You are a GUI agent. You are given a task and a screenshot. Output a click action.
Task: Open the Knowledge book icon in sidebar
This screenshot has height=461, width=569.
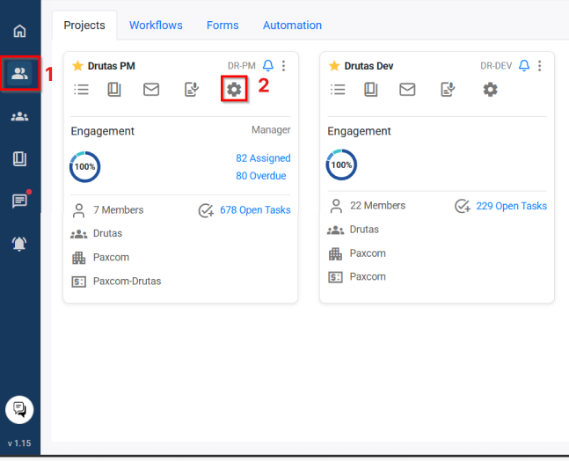point(19,159)
